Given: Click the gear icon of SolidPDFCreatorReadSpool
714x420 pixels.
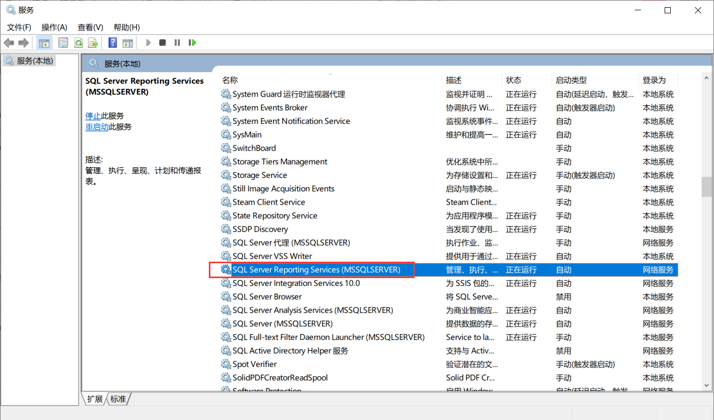Looking at the screenshot, I should click(226, 377).
